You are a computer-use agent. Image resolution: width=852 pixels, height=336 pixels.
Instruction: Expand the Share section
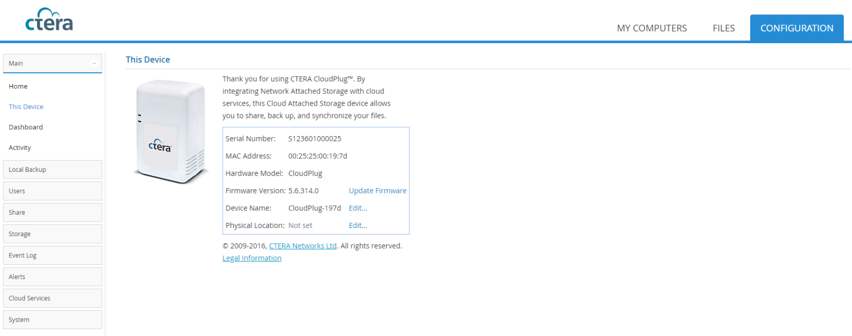point(53,212)
